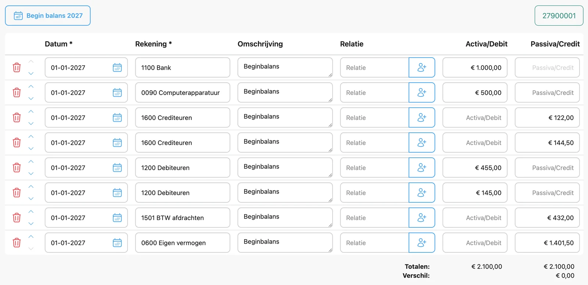Add relation in the € 144,50 Crediteuren row
Viewport: 588px width, 285px height.
(422, 143)
